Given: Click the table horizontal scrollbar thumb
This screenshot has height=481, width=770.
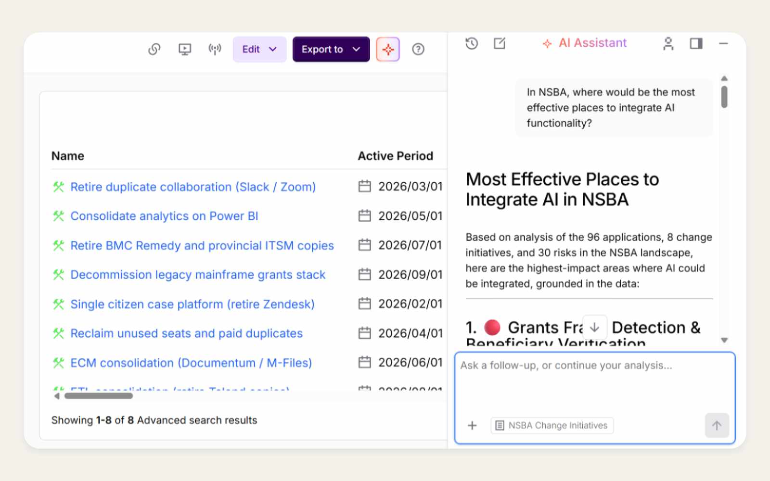Looking at the screenshot, I should pyautogui.click(x=99, y=396).
